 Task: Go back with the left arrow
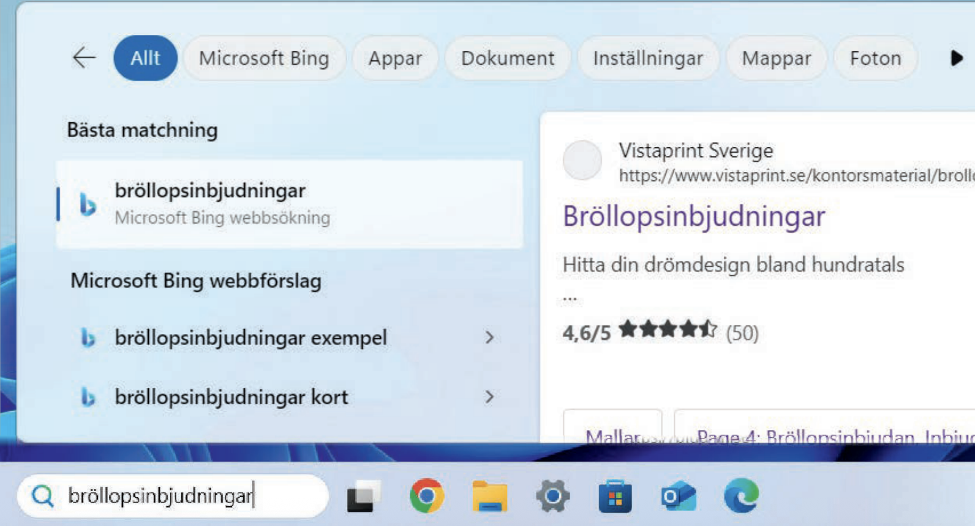coord(84,58)
